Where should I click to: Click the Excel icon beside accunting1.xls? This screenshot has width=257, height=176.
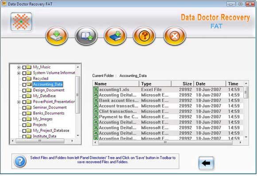tap(96, 90)
